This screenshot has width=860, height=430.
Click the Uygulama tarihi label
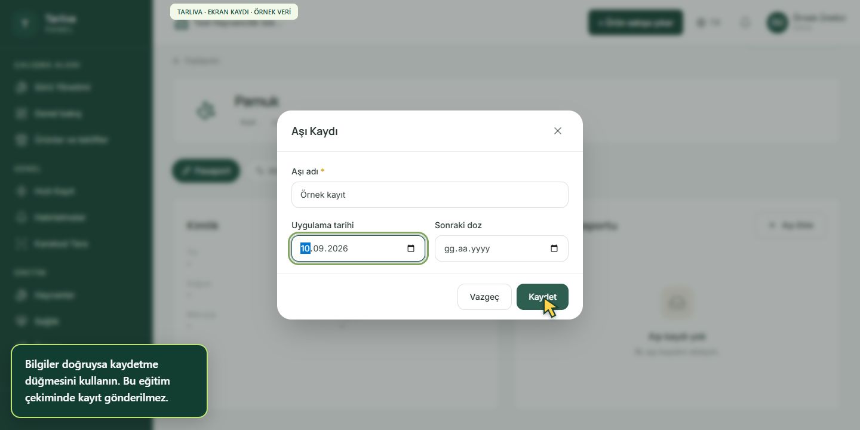(x=322, y=225)
